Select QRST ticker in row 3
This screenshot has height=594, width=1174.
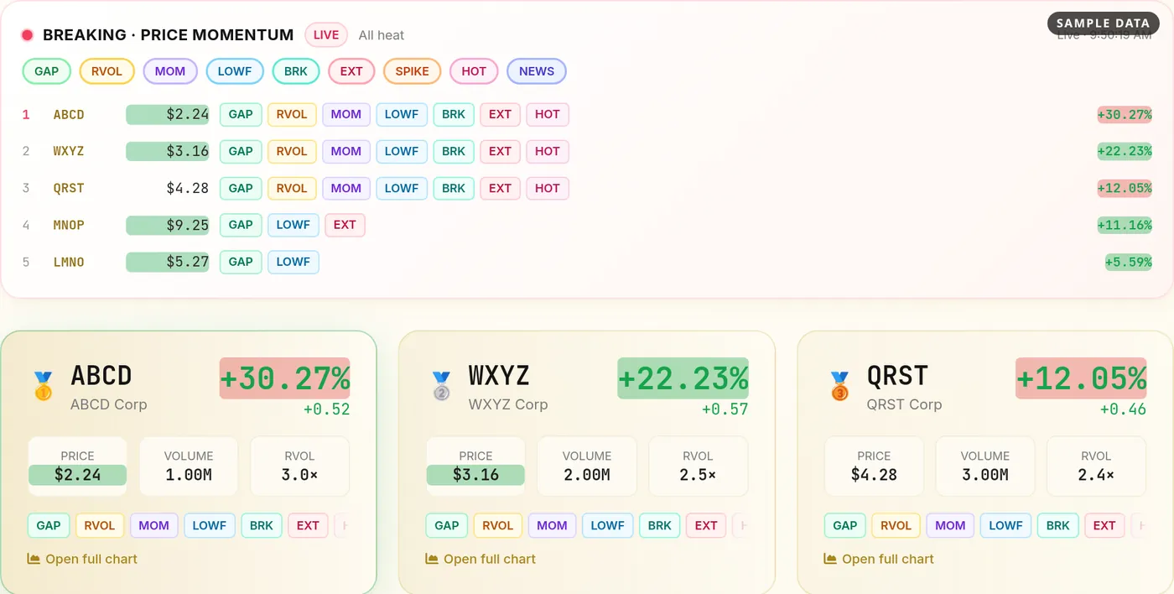coord(69,189)
